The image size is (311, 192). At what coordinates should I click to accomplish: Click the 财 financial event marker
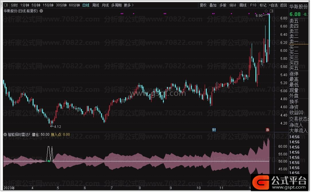[214, 130]
